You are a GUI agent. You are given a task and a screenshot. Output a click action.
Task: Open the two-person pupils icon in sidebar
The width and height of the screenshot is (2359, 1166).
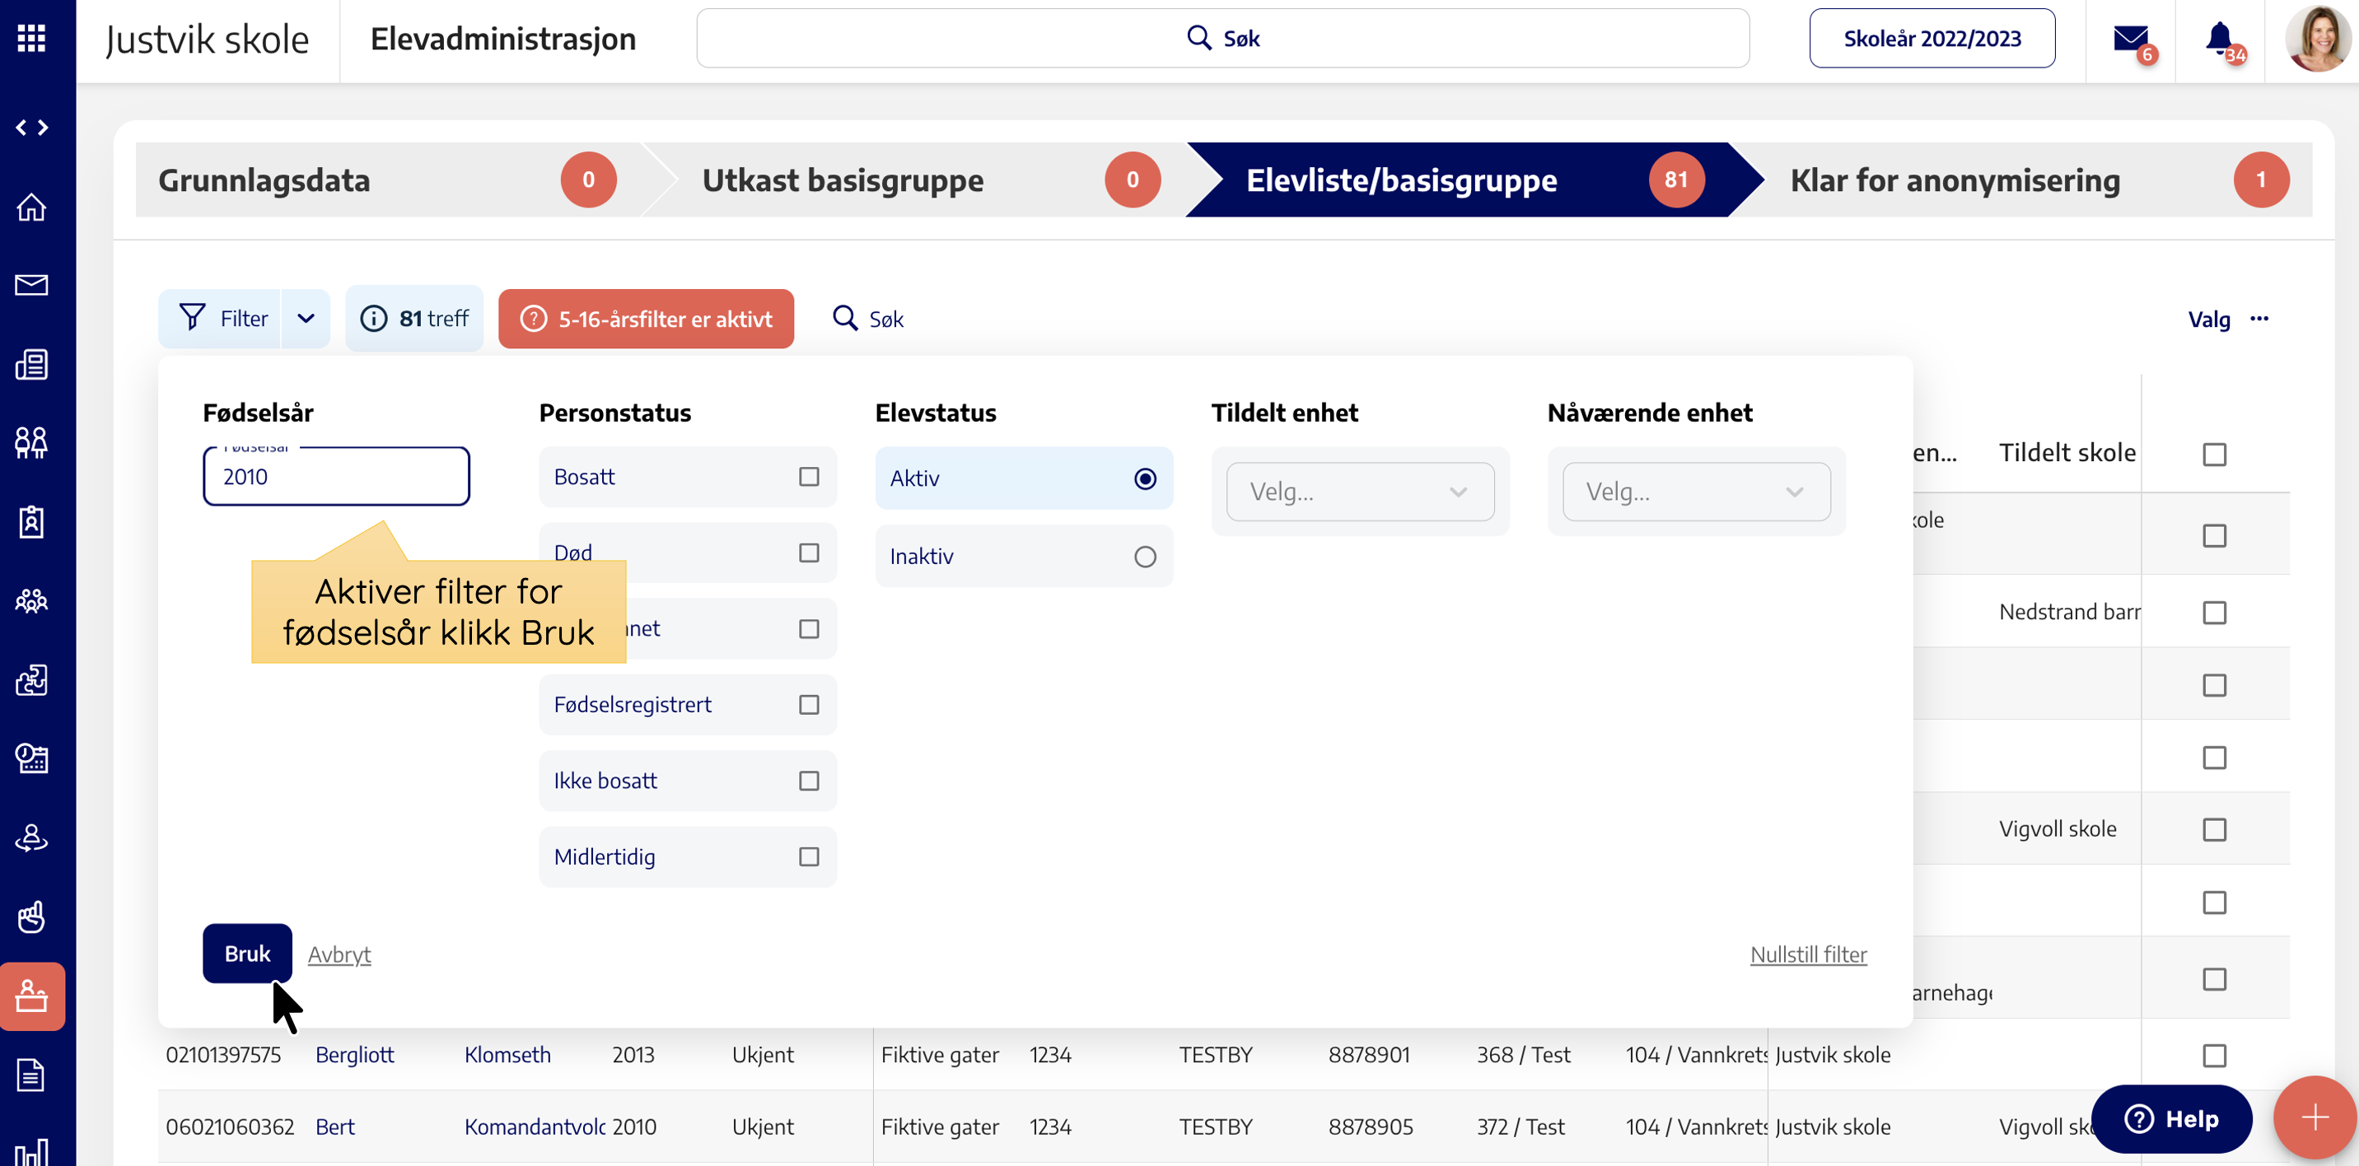[x=32, y=443]
